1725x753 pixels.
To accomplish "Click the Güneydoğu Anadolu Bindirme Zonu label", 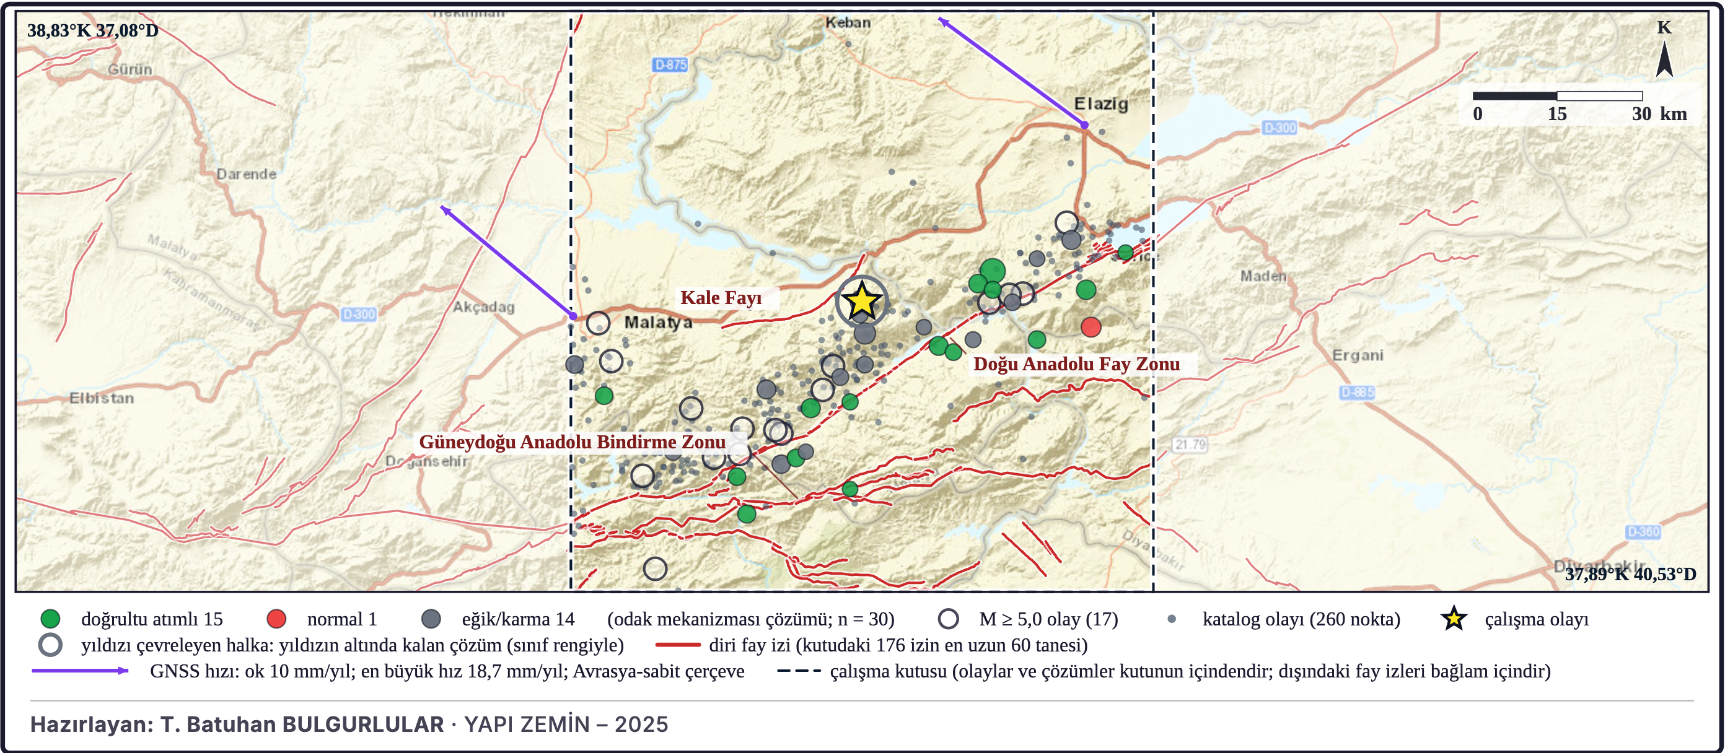I will [x=573, y=442].
